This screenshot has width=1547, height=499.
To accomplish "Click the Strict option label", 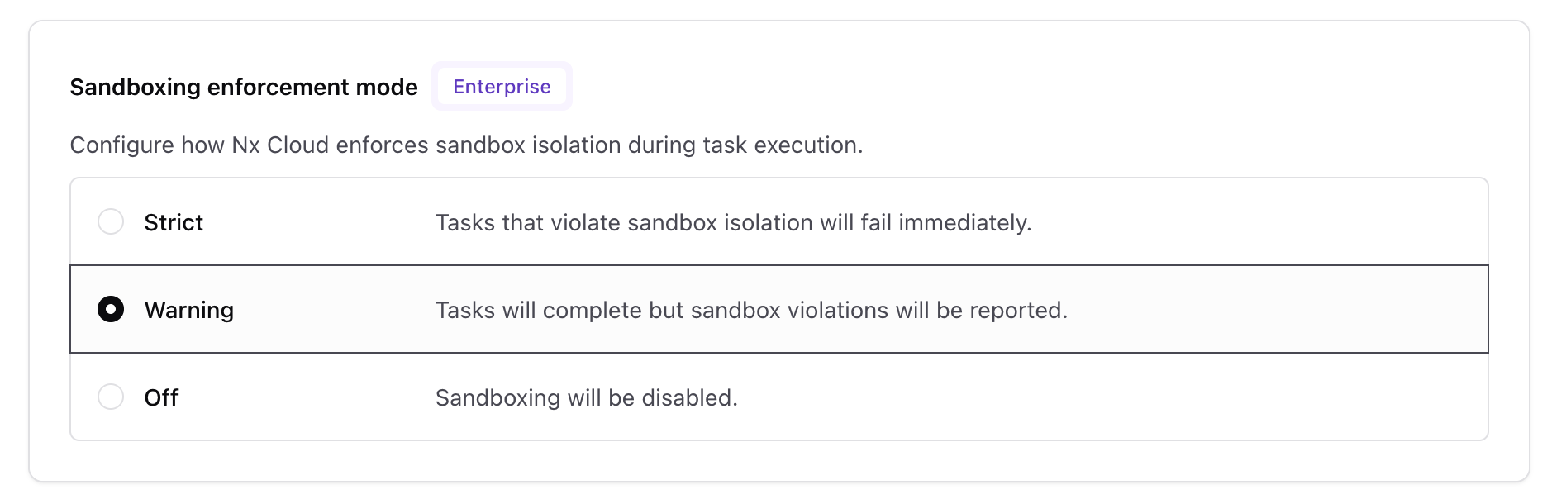I will click(173, 221).
